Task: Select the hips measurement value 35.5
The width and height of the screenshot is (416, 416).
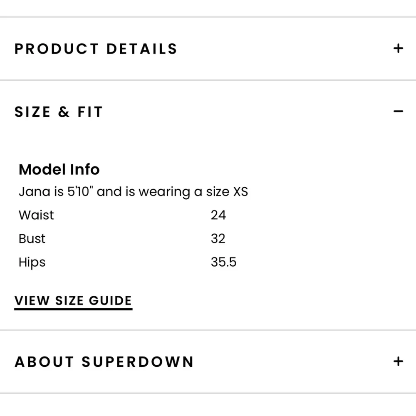Action: pyautogui.click(x=223, y=262)
